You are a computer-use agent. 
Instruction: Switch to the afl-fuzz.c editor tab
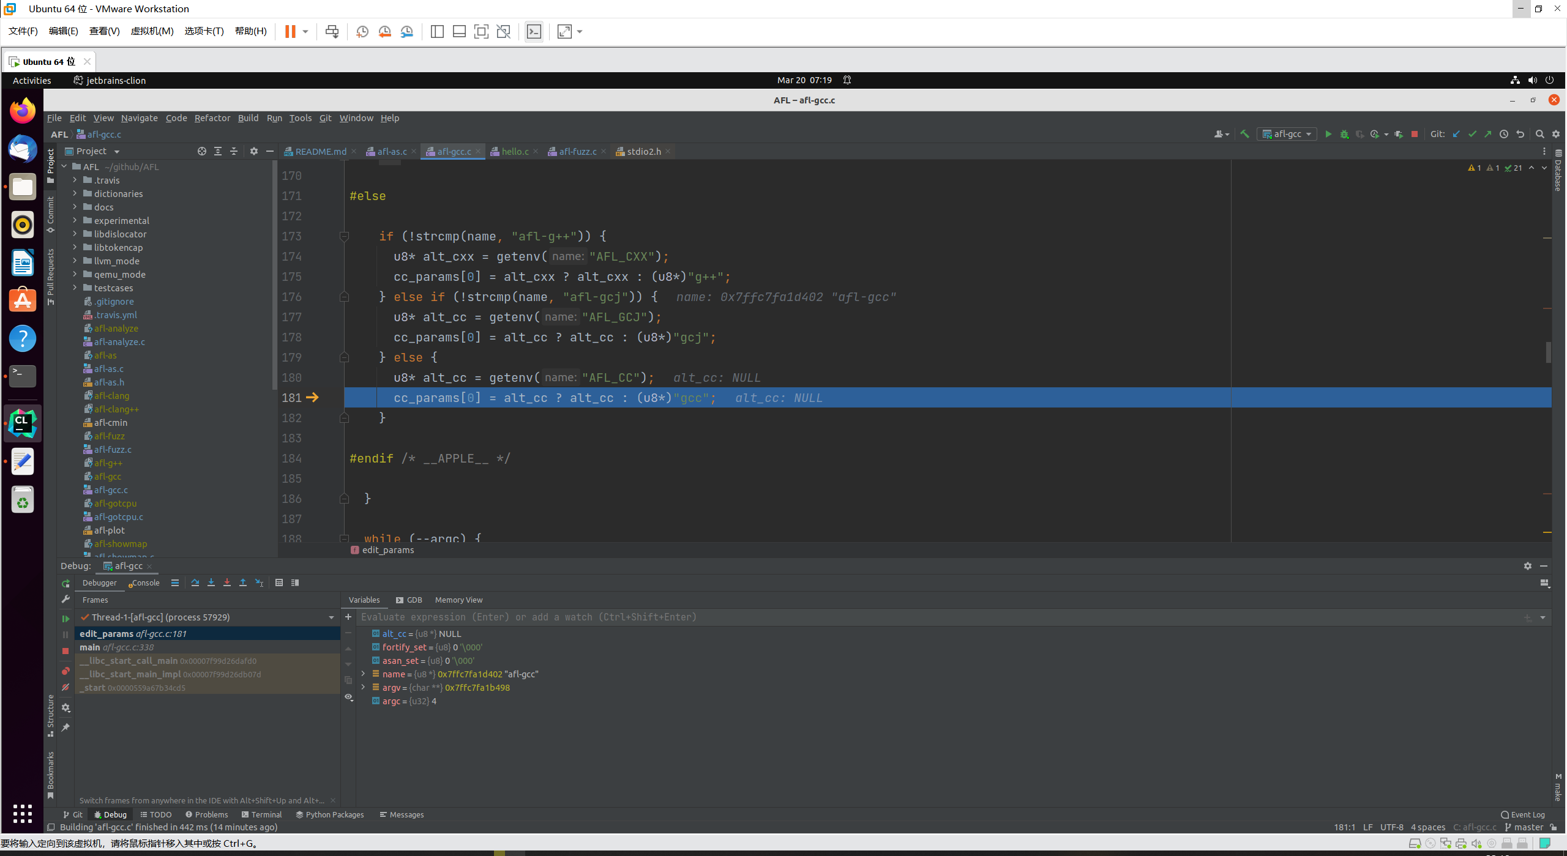[x=577, y=151]
